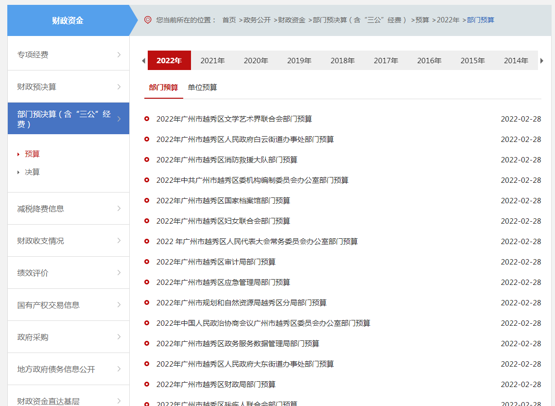Open the 国家档案馆部门预算 document link
The image size is (555, 406).
click(223, 201)
